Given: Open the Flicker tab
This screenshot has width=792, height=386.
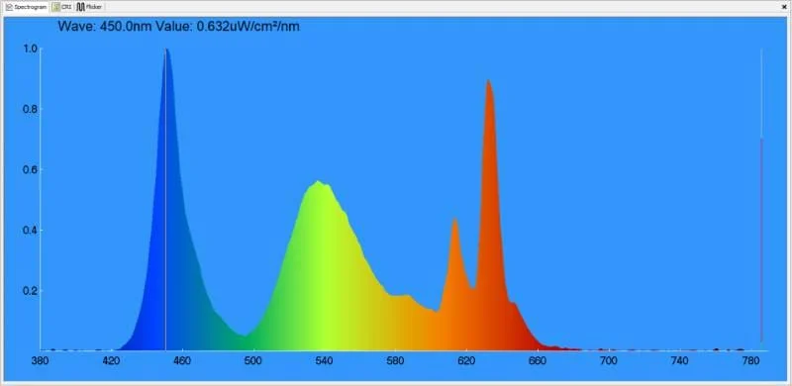Looking at the screenshot, I should (89, 7).
